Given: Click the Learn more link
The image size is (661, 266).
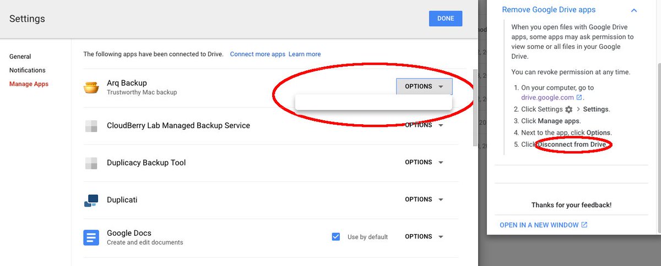Looking at the screenshot, I should (305, 54).
